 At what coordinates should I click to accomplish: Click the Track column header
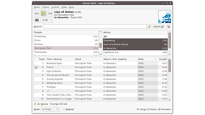42,59
